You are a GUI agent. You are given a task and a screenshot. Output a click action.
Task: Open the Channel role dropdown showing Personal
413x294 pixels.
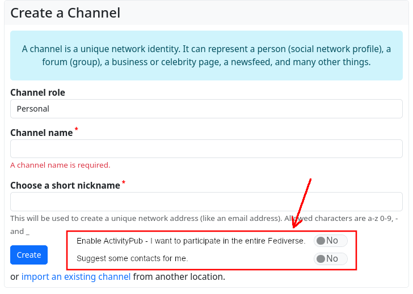coord(206,109)
